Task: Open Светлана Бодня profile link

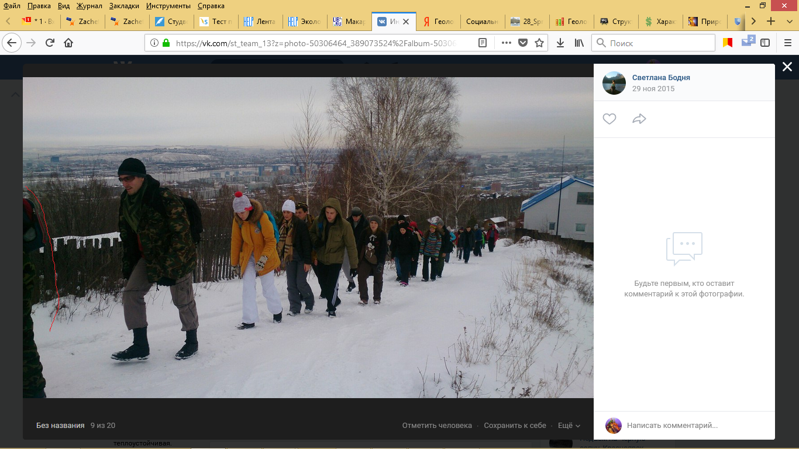Action: (661, 78)
